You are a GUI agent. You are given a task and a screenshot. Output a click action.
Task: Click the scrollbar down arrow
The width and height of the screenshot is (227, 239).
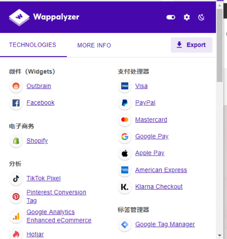tap(220, 235)
